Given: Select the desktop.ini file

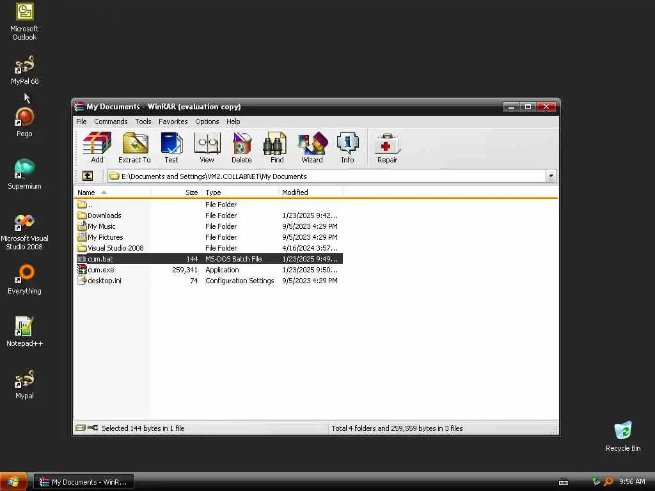Looking at the screenshot, I should (209, 281).
